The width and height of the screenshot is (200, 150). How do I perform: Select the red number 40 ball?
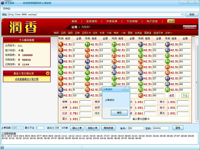141,95
